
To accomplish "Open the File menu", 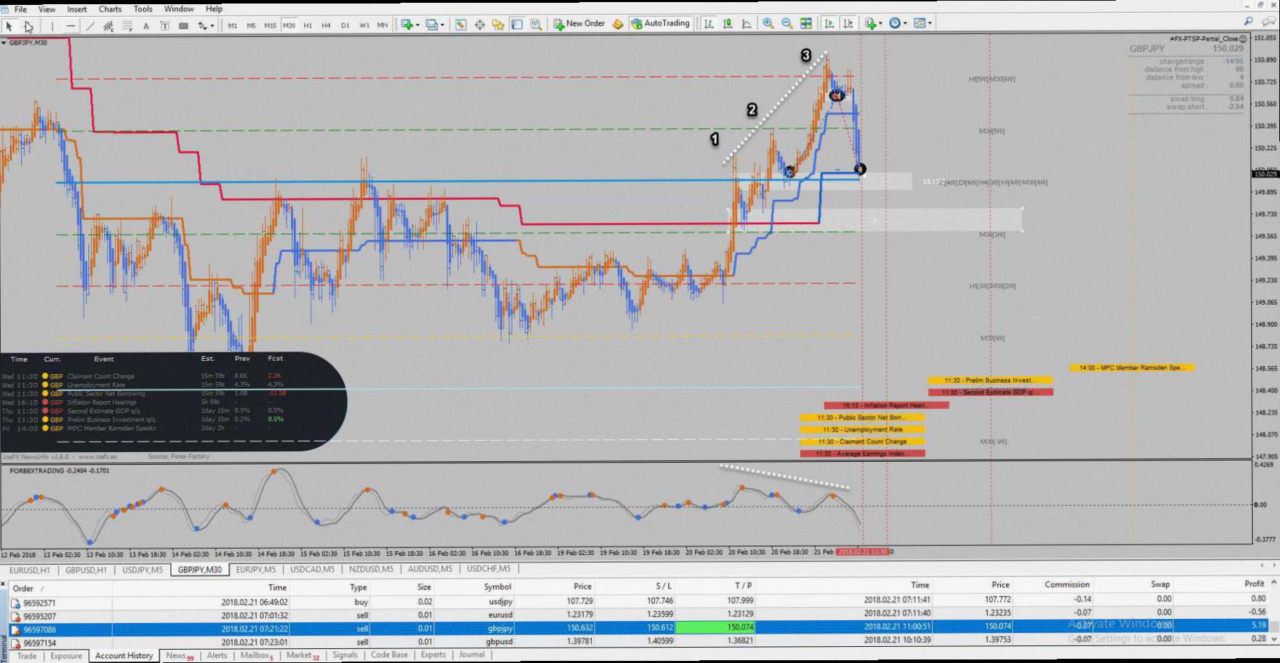I will pyautogui.click(x=21, y=9).
